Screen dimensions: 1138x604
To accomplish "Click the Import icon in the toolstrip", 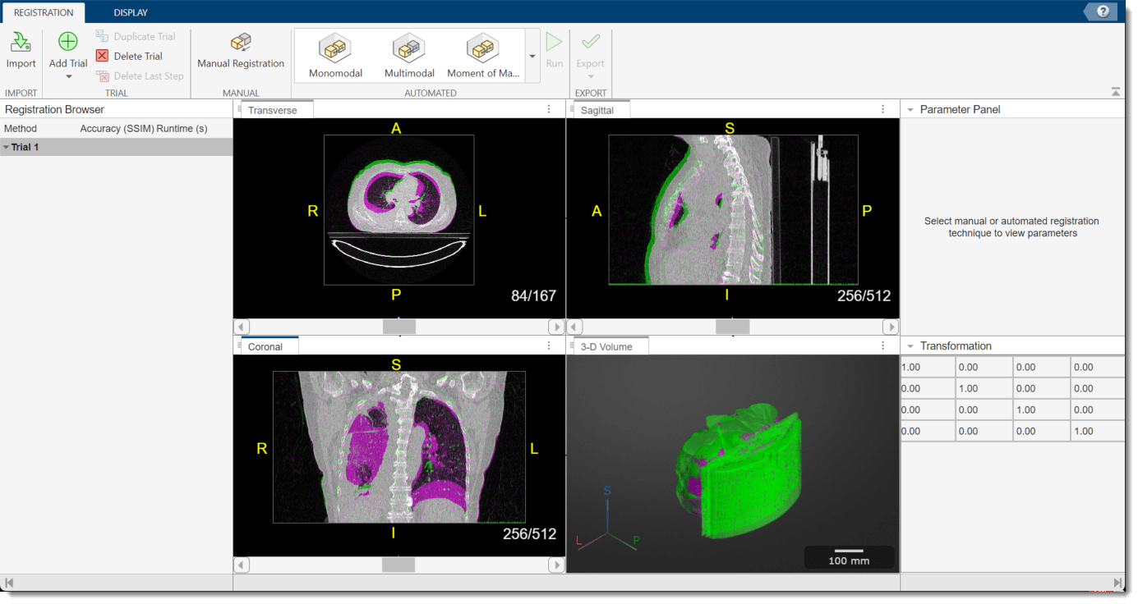I will pyautogui.click(x=21, y=43).
